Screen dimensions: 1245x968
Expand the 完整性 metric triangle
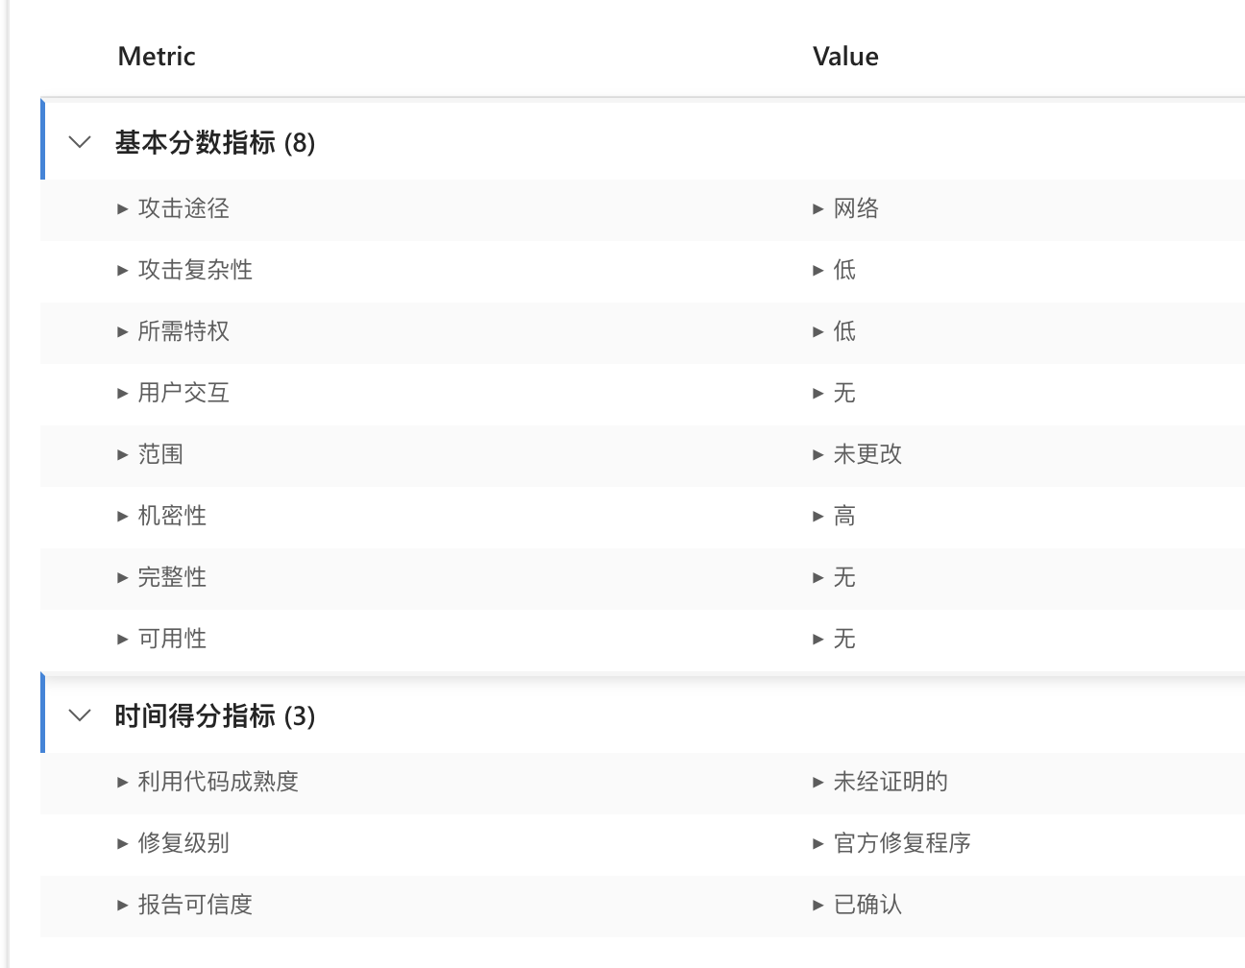click(122, 577)
